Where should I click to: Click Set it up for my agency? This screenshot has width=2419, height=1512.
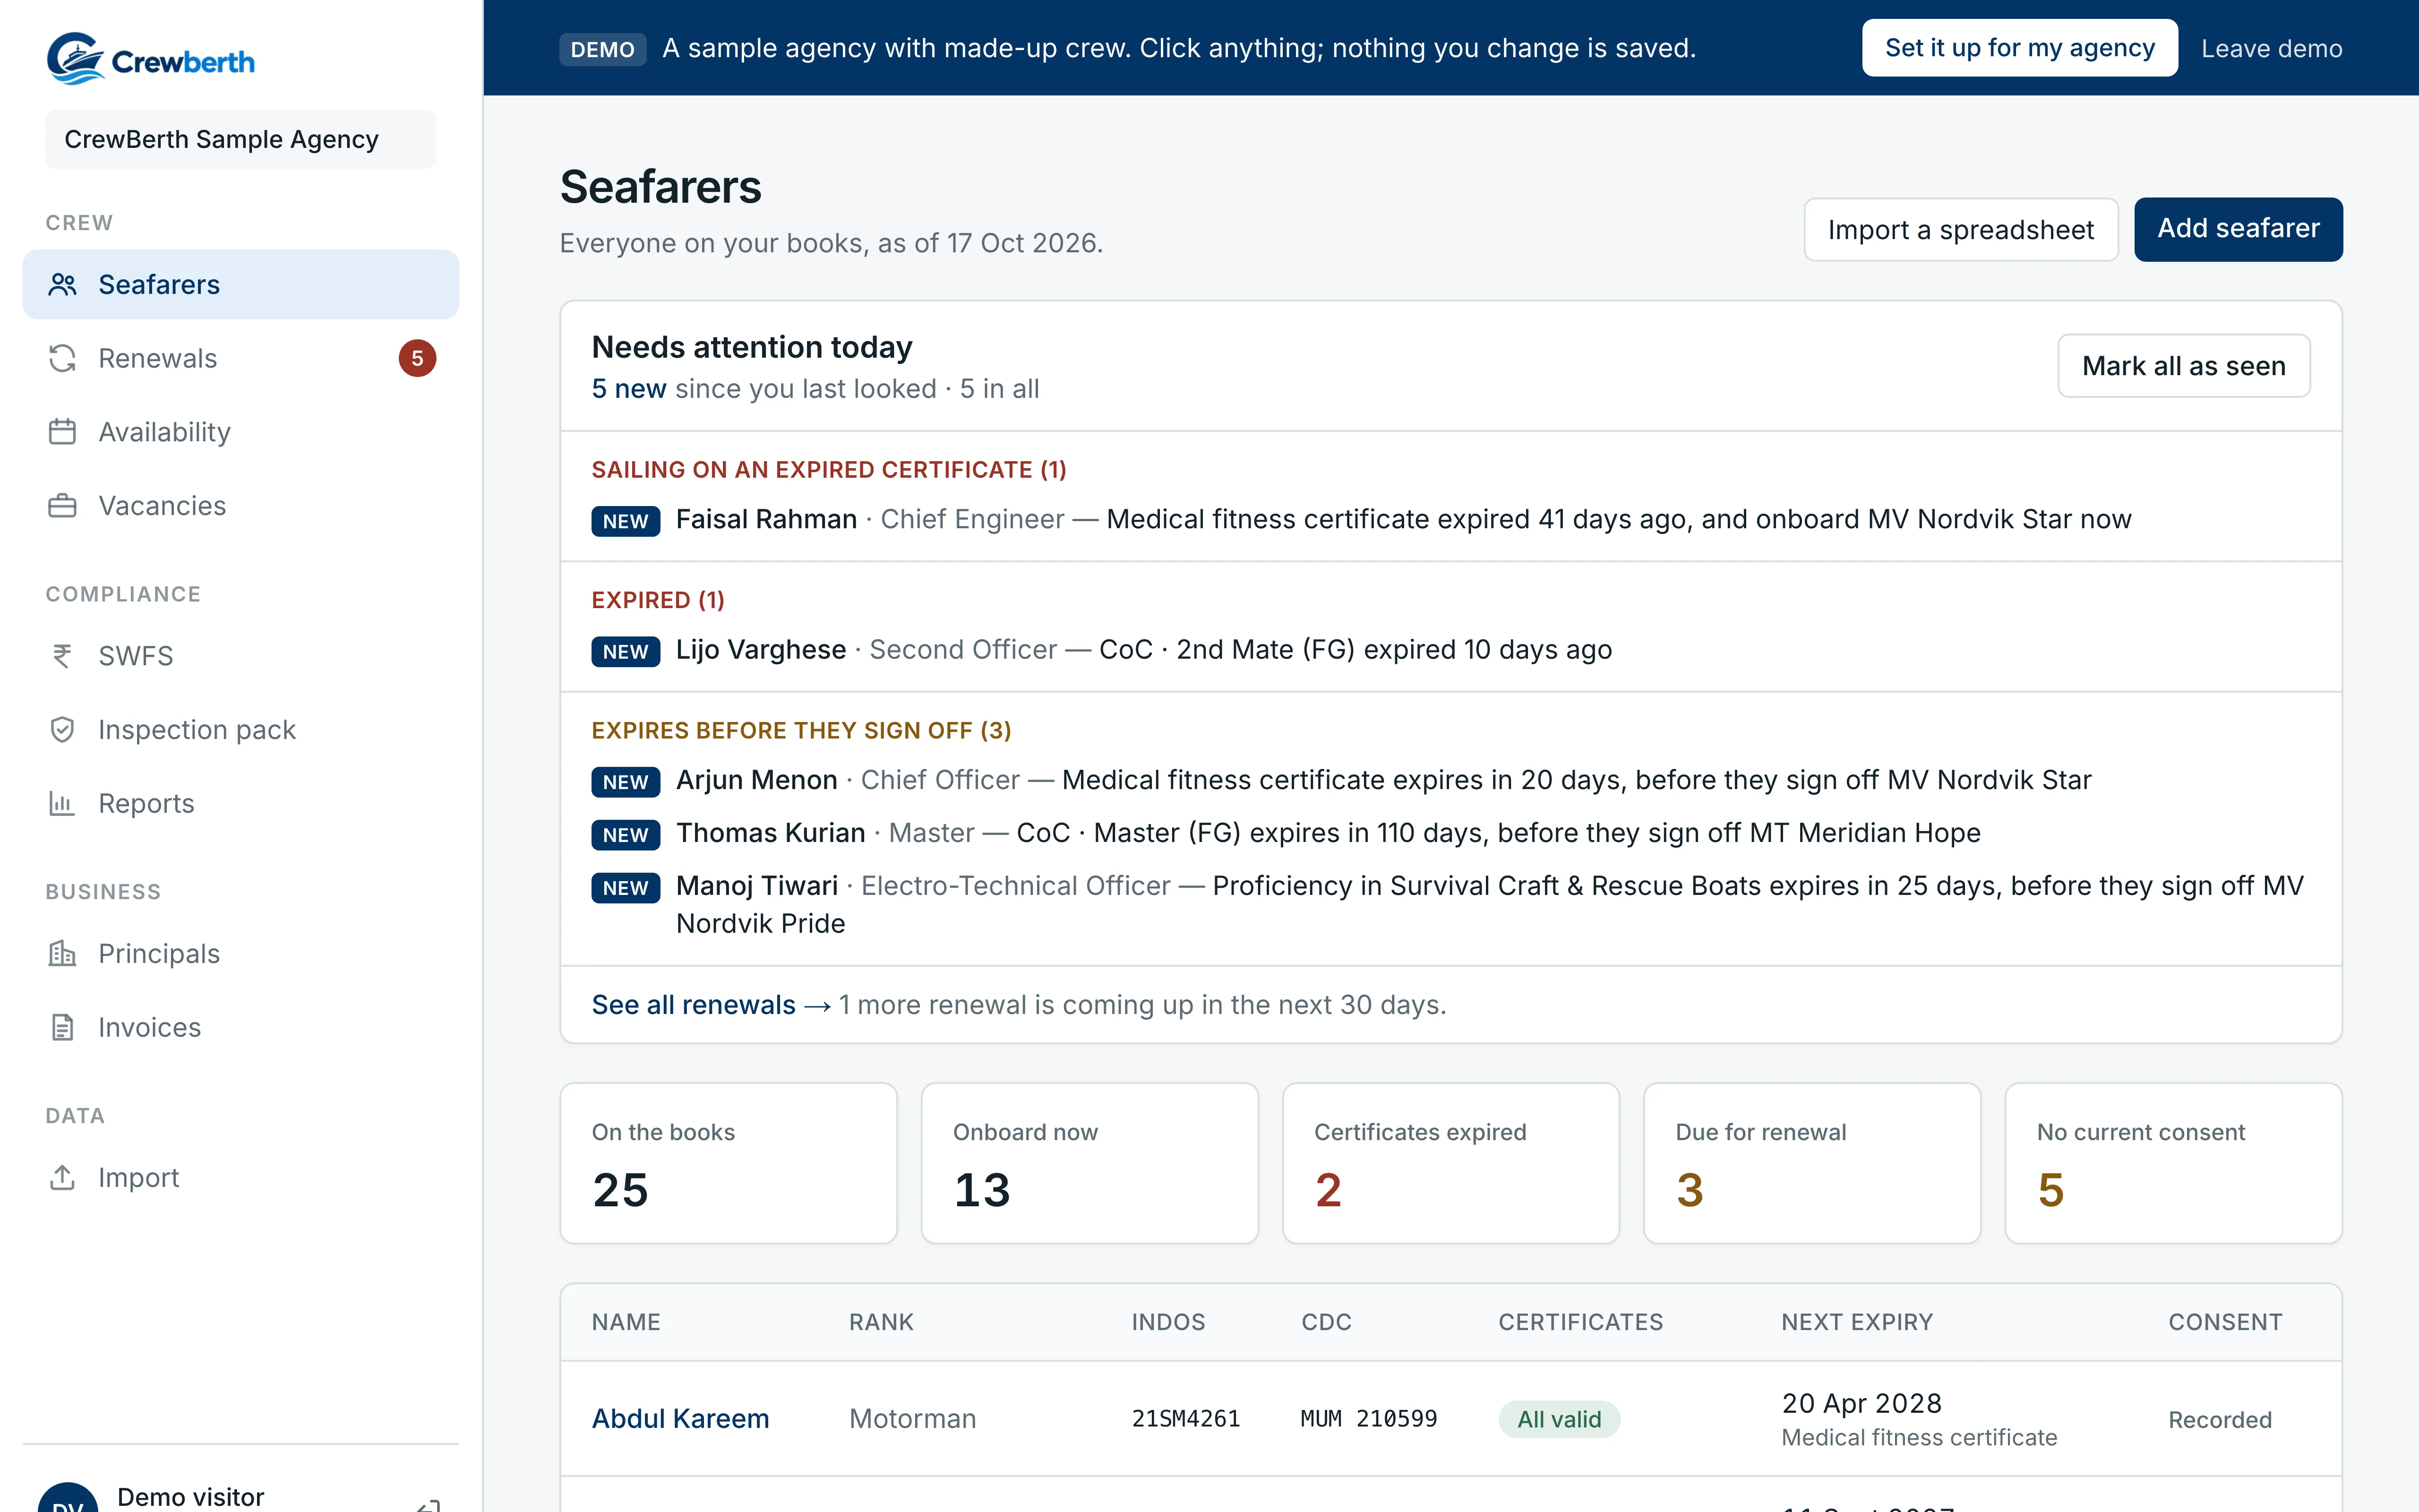2019,48
